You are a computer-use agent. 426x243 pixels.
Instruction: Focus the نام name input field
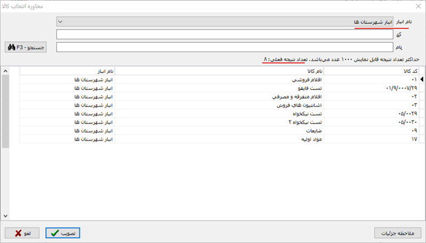[x=224, y=47]
